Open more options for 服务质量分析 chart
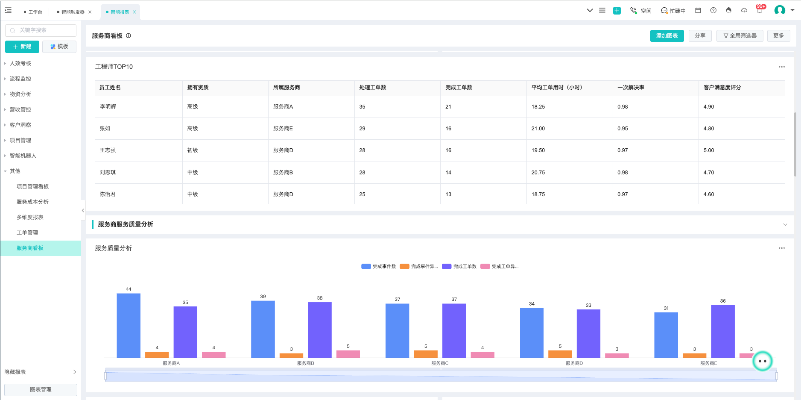Viewport: 801px width, 400px height. [782, 248]
